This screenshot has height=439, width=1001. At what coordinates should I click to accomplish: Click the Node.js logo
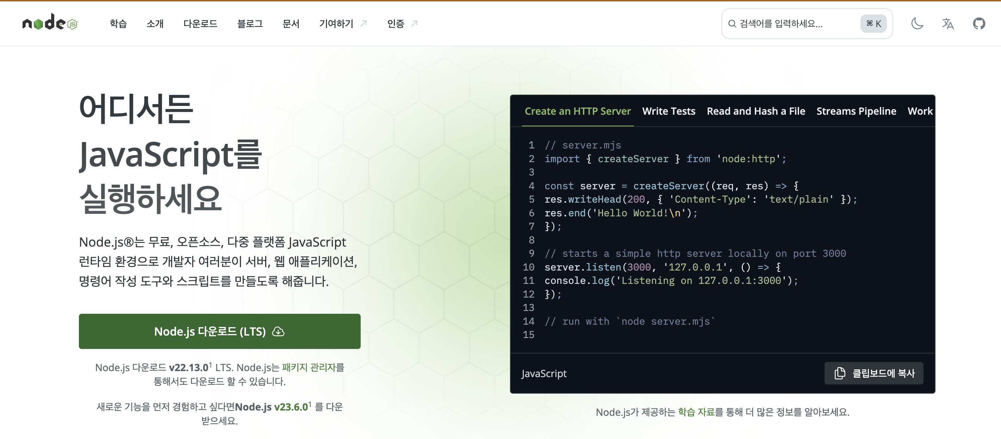point(50,23)
